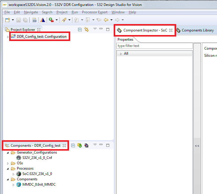Image resolution: width=217 pixels, height=194 pixels.
Task: Close the Component Inspector - SoC tab
Action: coord(171,30)
